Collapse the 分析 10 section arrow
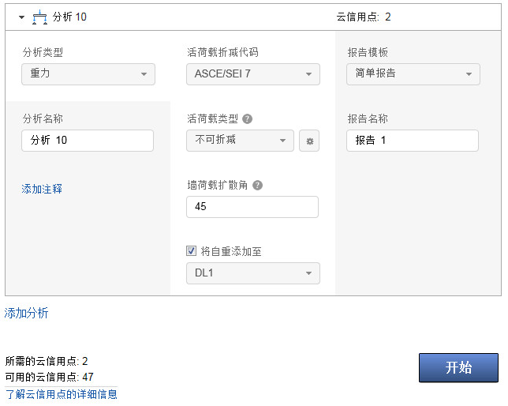Image resolution: width=508 pixels, height=406 pixels. [x=22, y=17]
